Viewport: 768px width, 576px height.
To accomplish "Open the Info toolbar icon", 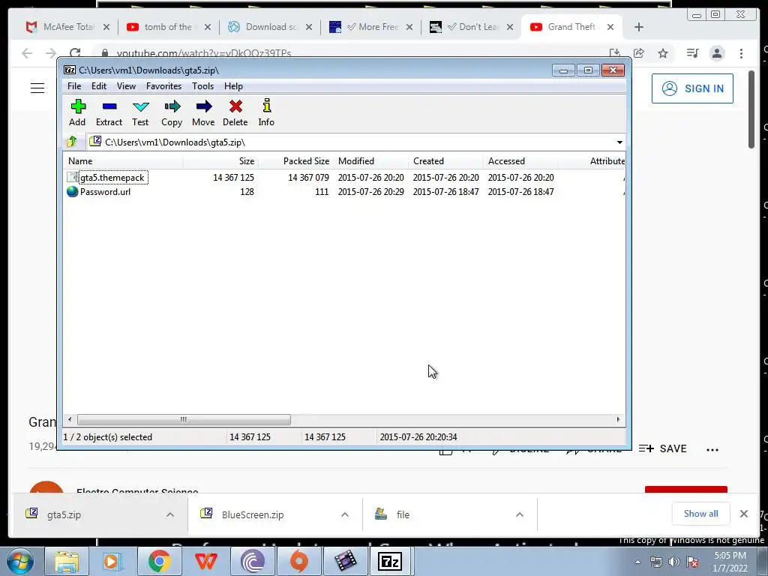I will [x=266, y=112].
